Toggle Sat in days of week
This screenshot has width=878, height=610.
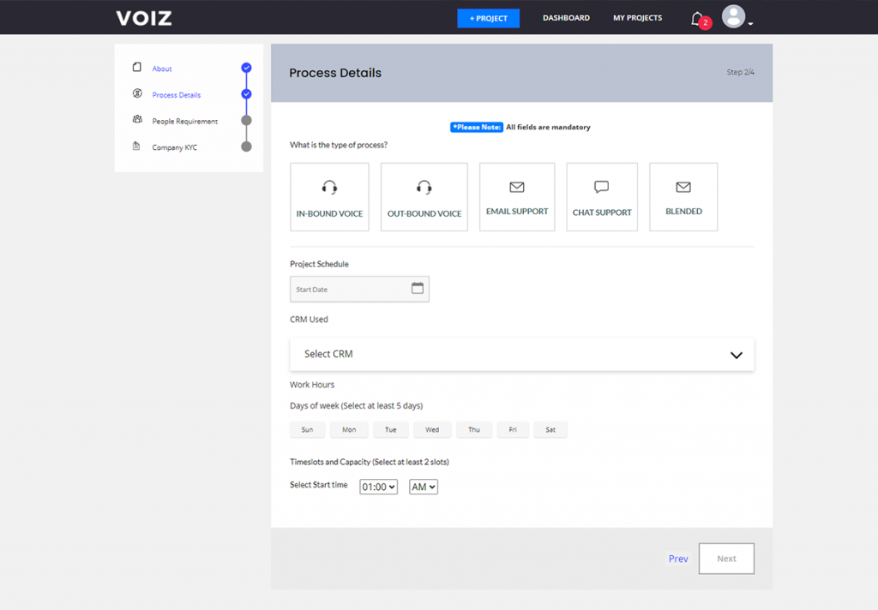[x=550, y=430]
